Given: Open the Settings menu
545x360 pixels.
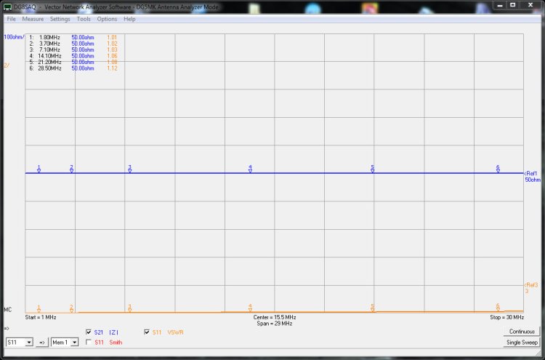Looking at the screenshot, I should (60, 19).
